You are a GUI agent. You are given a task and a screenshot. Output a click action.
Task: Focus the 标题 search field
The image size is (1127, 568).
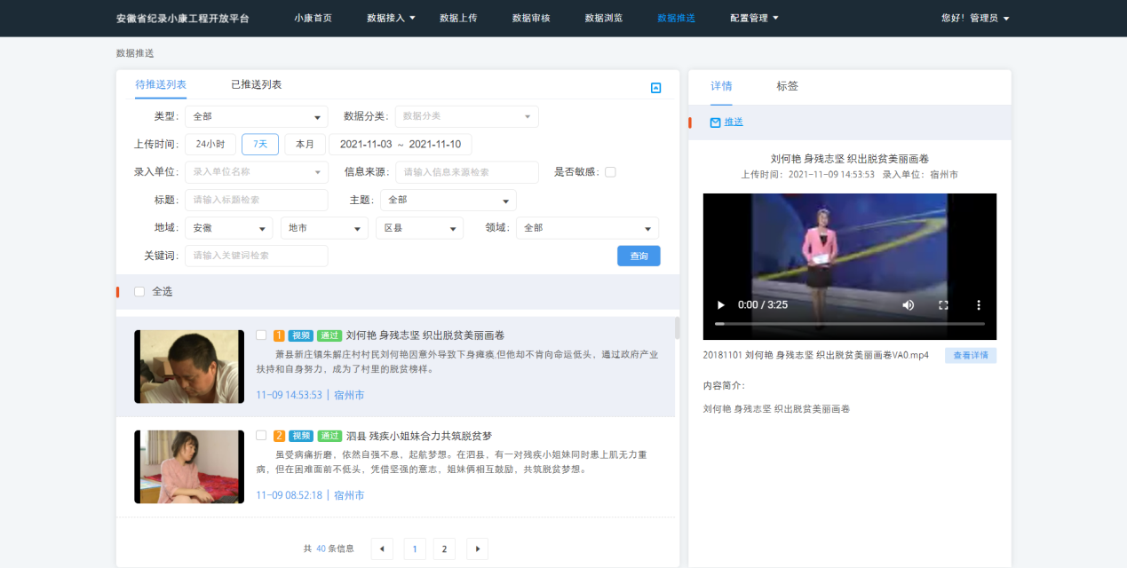tap(257, 200)
